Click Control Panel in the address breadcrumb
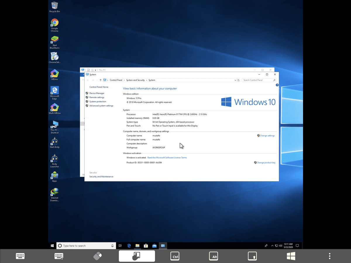Viewport: 351px width, 263px height. [x=116, y=80]
